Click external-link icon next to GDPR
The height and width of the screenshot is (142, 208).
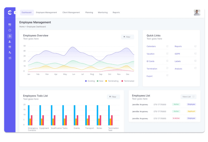(x=195, y=53)
